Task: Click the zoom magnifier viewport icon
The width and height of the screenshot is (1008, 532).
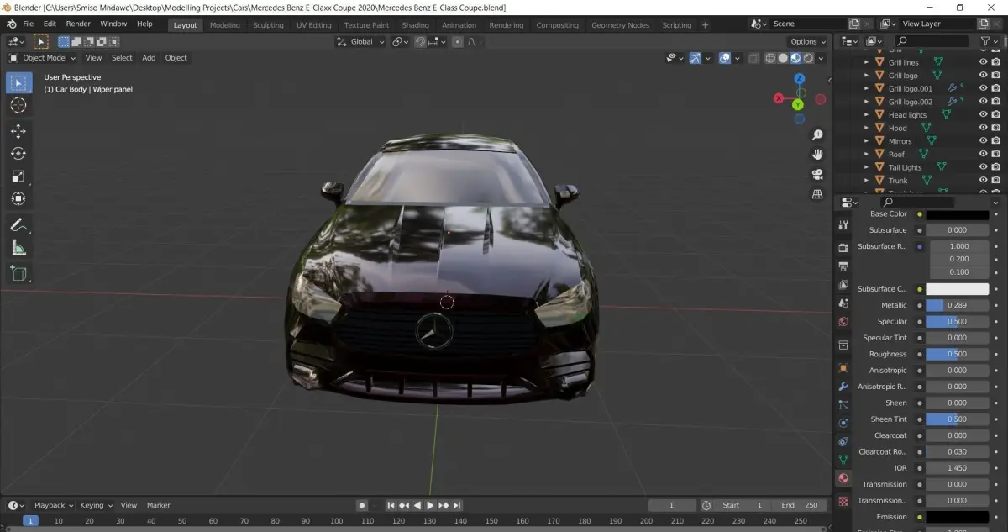Action: tap(816, 135)
